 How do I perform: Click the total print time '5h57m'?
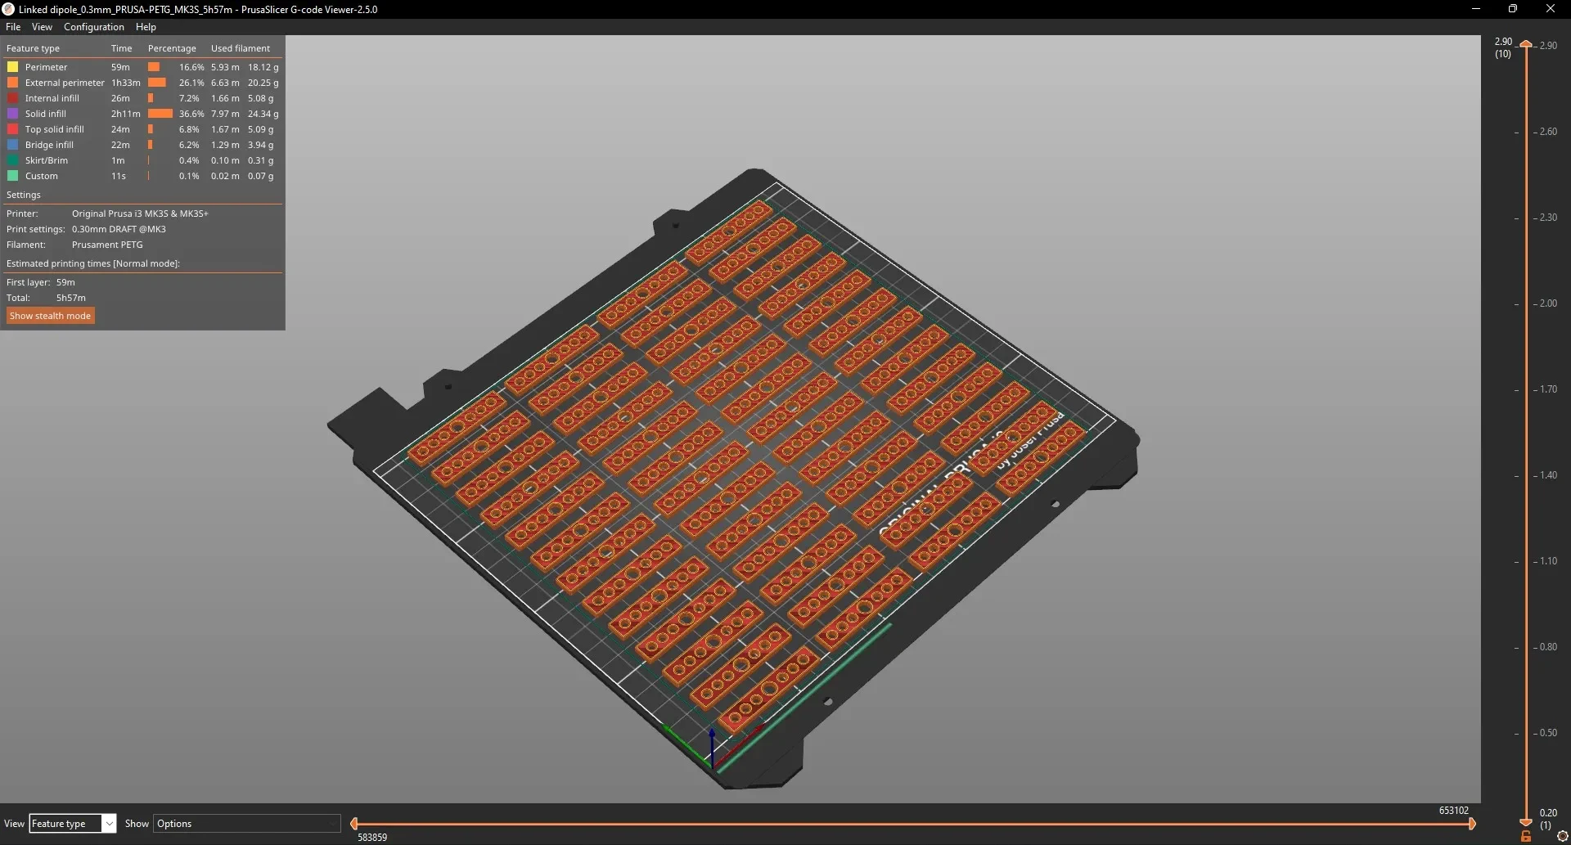(x=71, y=298)
